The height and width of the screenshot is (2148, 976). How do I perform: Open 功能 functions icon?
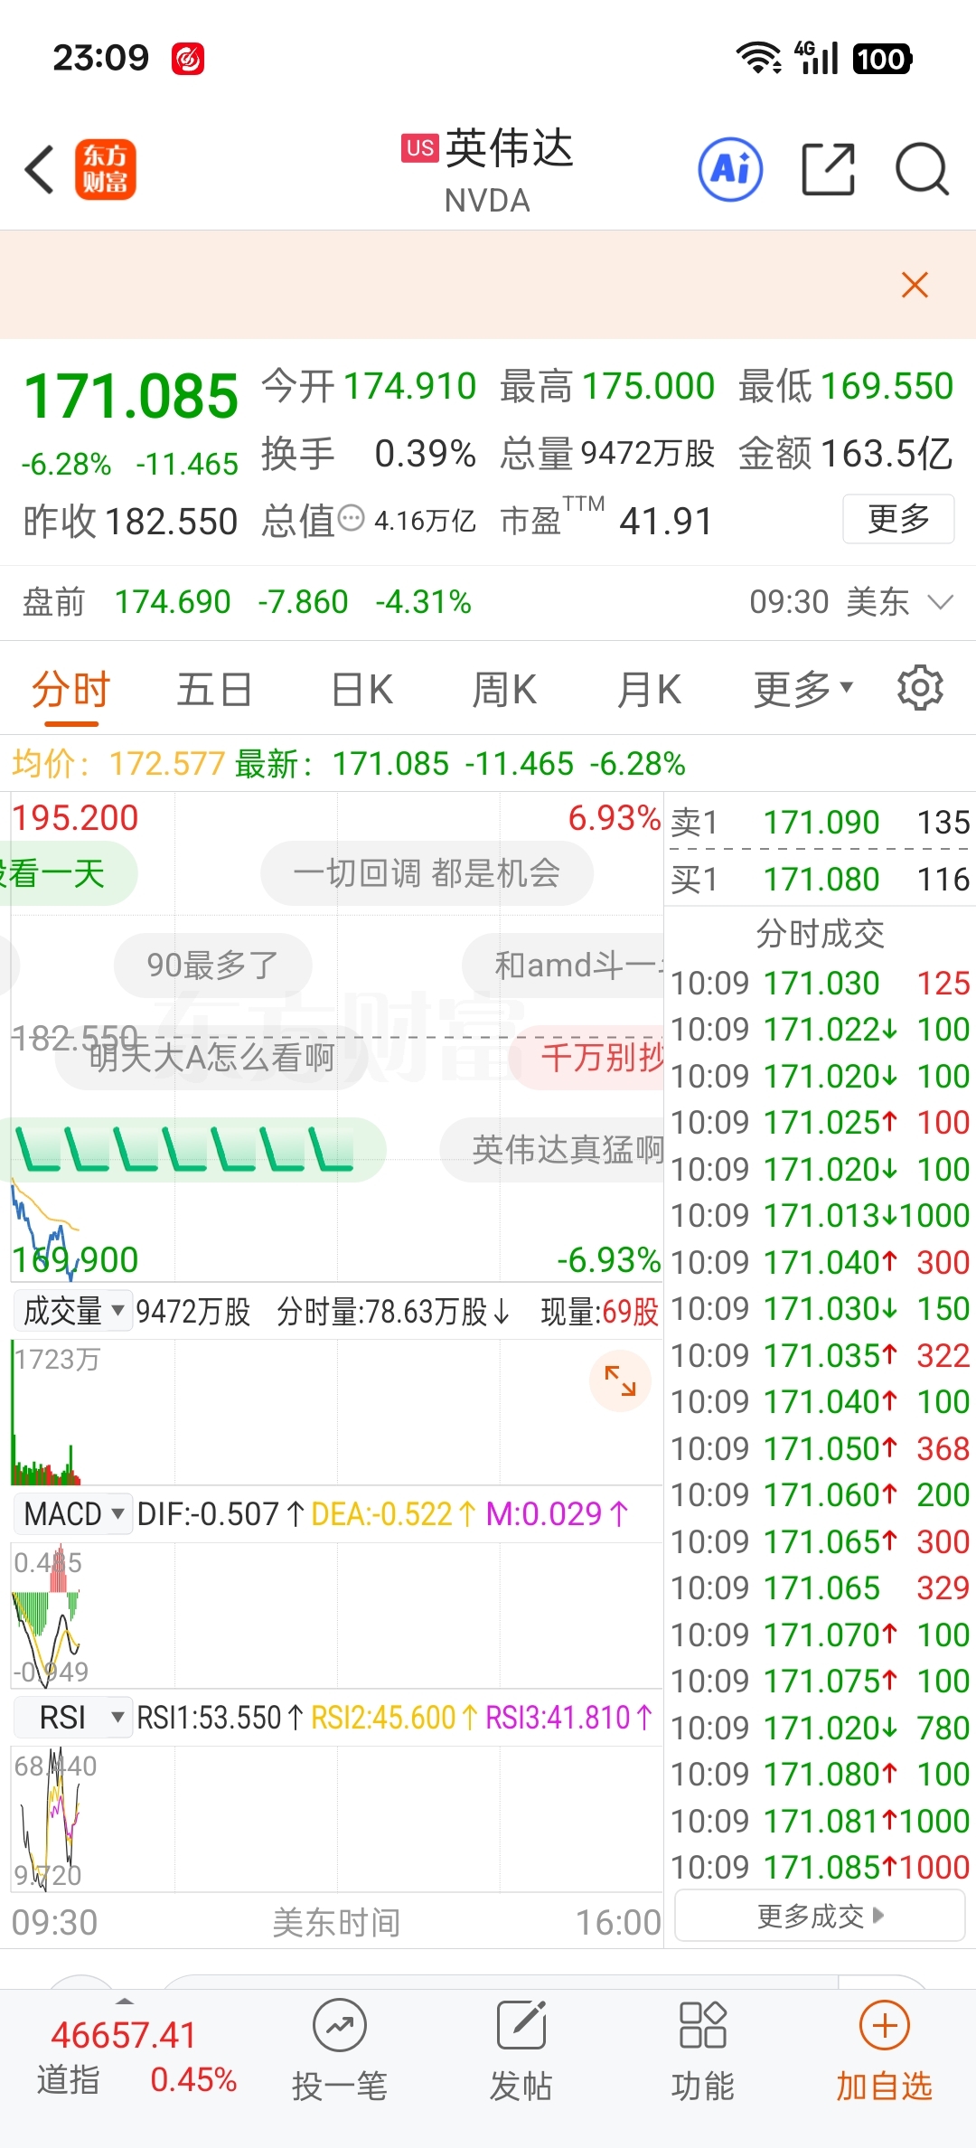(703, 2052)
